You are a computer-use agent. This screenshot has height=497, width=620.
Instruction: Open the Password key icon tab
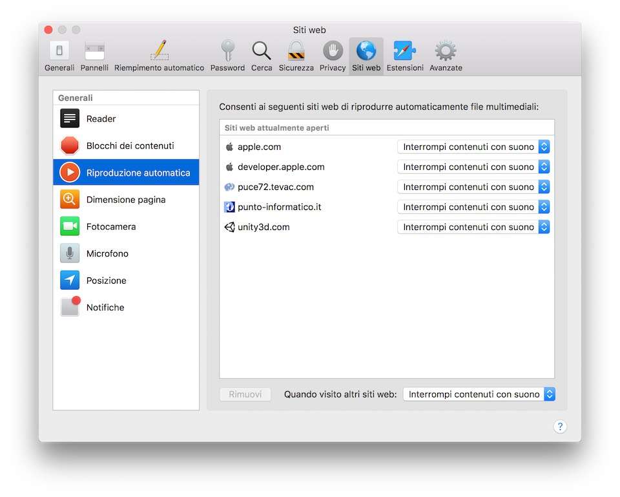click(227, 56)
